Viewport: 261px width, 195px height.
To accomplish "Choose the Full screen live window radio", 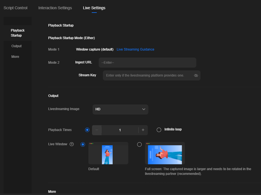I will pyautogui.click(x=139, y=144).
